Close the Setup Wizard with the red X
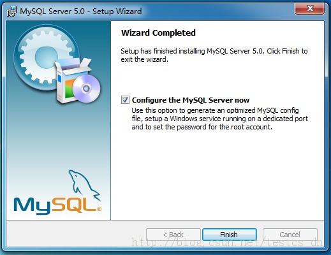This screenshot has width=331, height=255. pos(310,8)
